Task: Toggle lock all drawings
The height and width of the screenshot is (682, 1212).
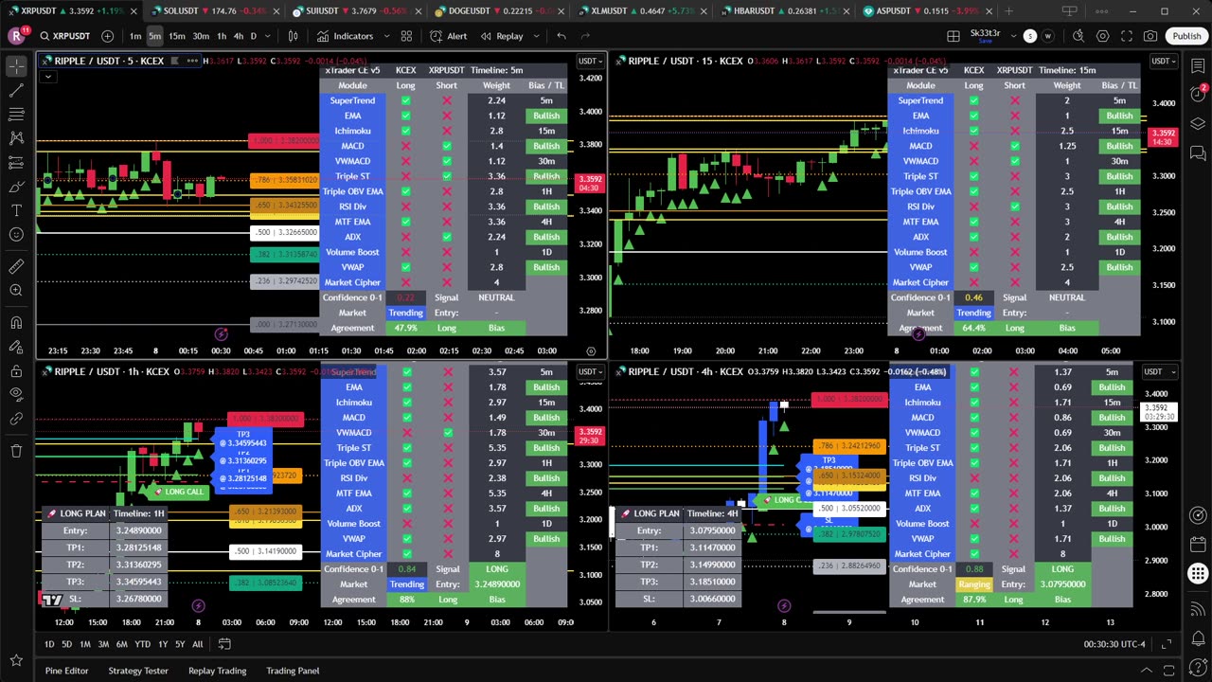Action: [x=16, y=371]
